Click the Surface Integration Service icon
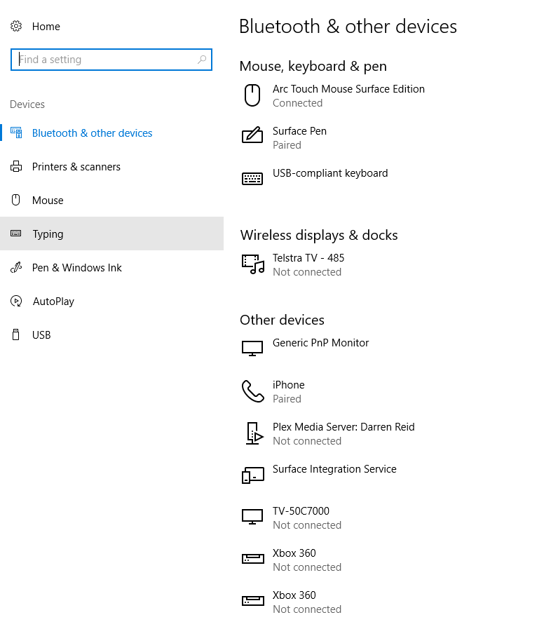This screenshot has height=636, width=537. click(x=253, y=475)
